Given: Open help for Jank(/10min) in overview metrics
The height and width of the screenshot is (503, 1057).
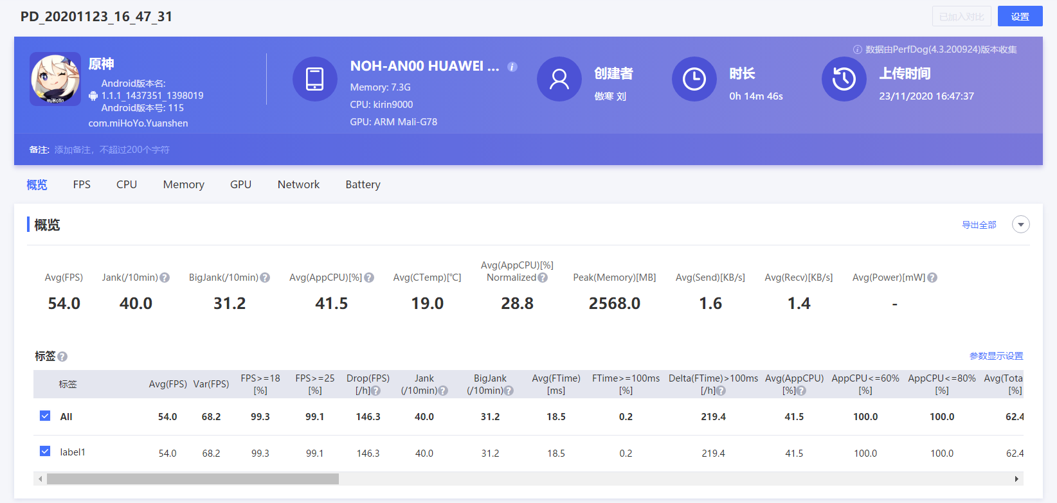Looking at the screenshot, I should pos(165,278).
